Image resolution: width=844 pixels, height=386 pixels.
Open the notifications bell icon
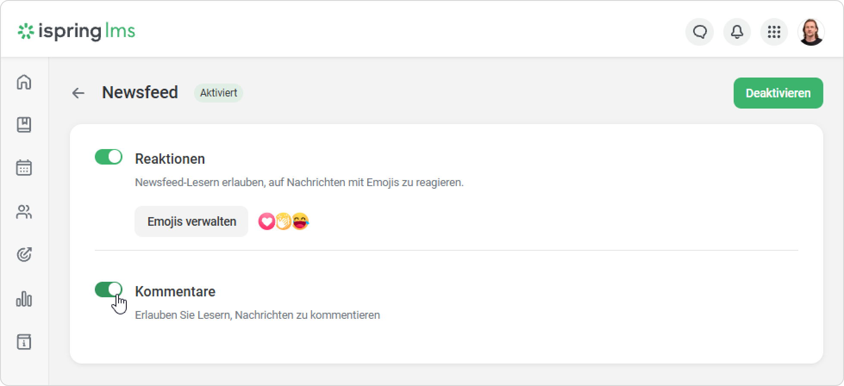737,32
